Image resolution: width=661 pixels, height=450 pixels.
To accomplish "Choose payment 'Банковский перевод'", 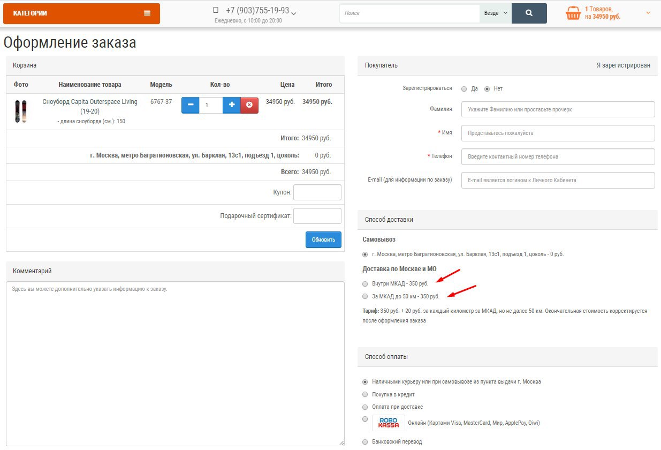I will [x=365, y=442].
